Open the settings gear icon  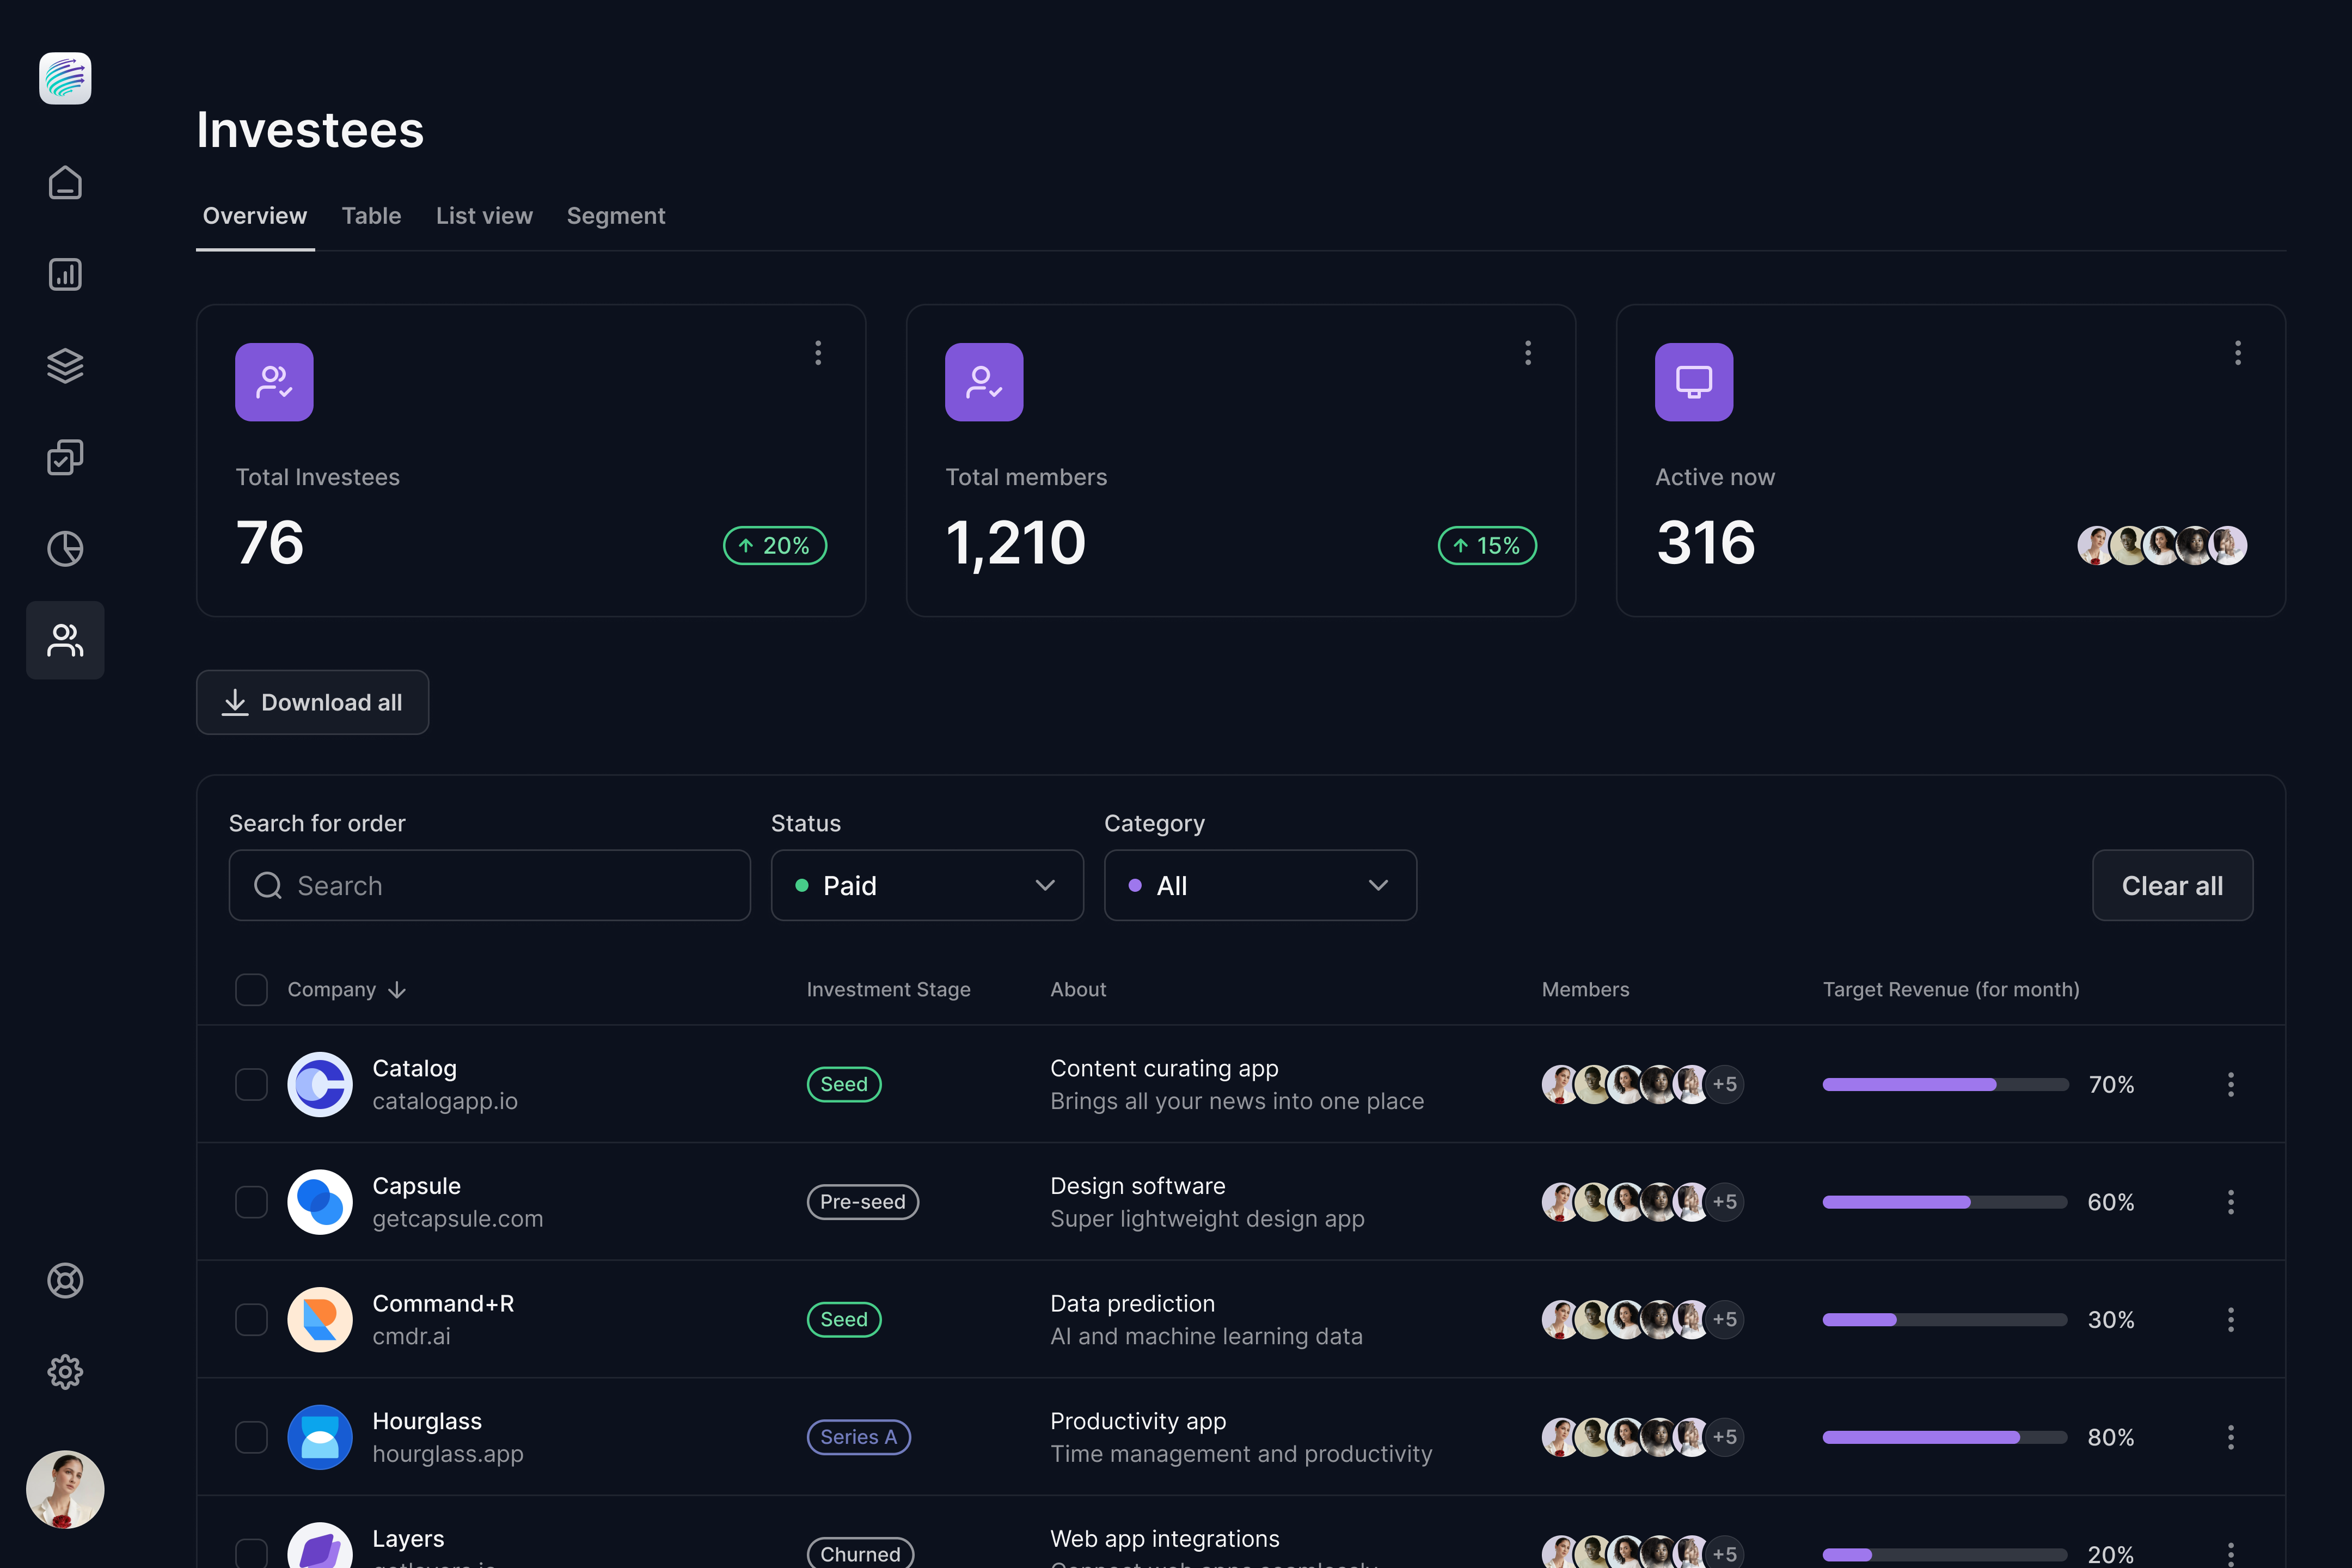coord(65,1372)
